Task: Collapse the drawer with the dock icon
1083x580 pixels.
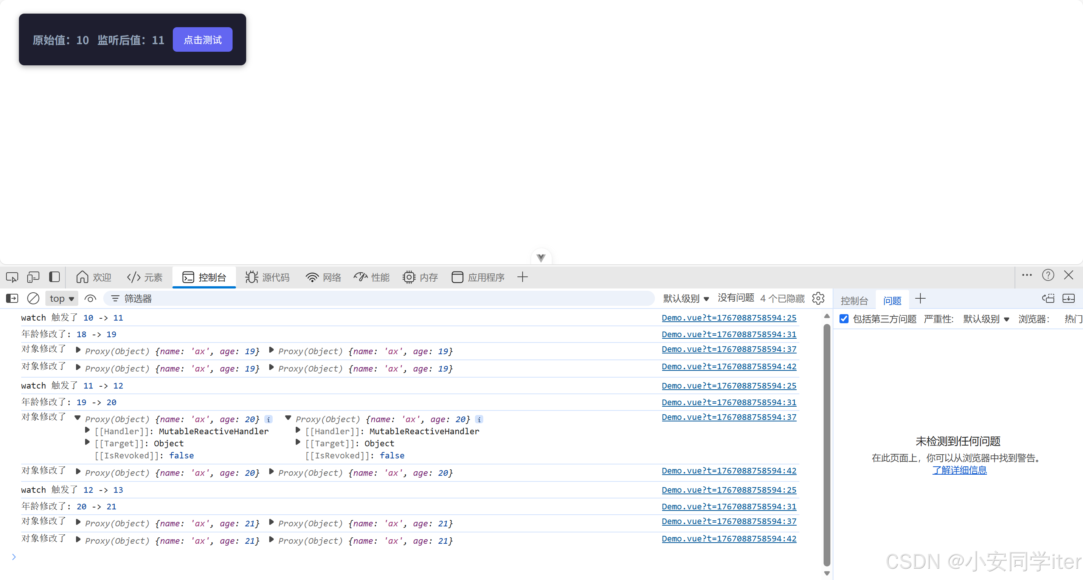Action: coord(1068,298)
